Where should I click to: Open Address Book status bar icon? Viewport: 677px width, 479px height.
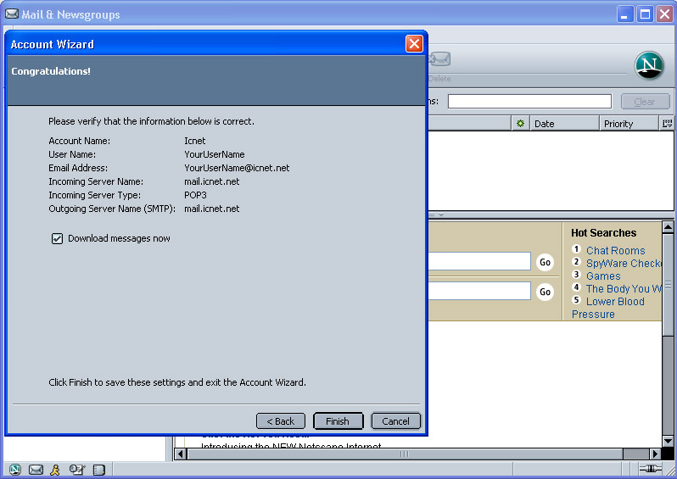(99, 470)
